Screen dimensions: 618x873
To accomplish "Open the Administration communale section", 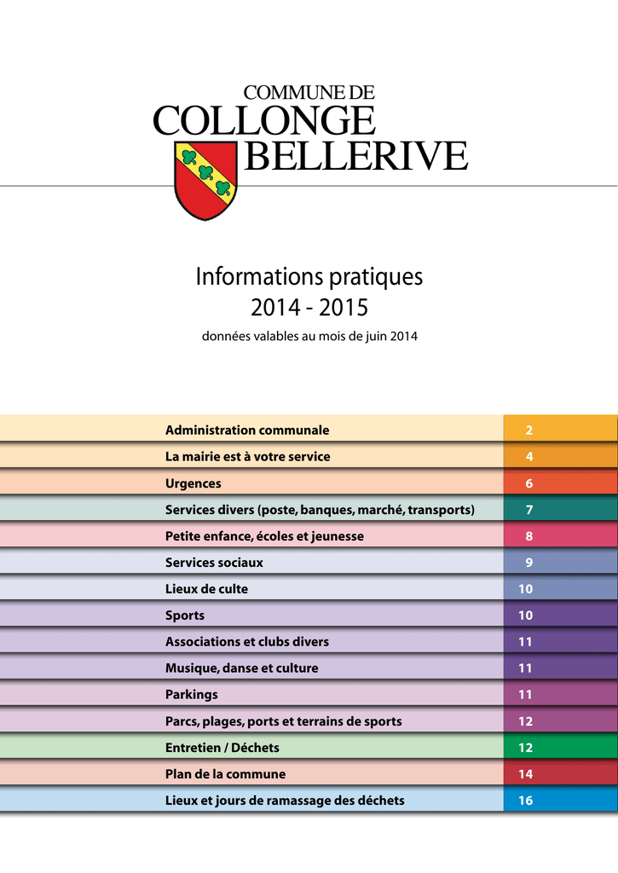I will tap(247, 431).
